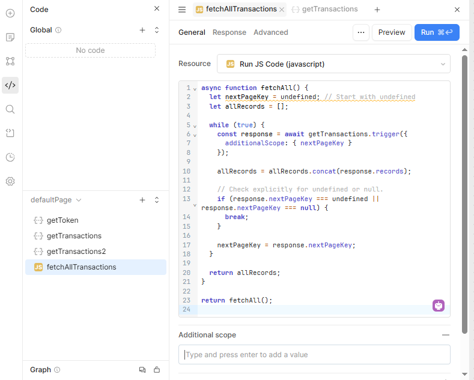Image resolution: width=474 pixels, height=380 pixels.
Task: Add new Global code with plus icon
Action: (142, 30)
